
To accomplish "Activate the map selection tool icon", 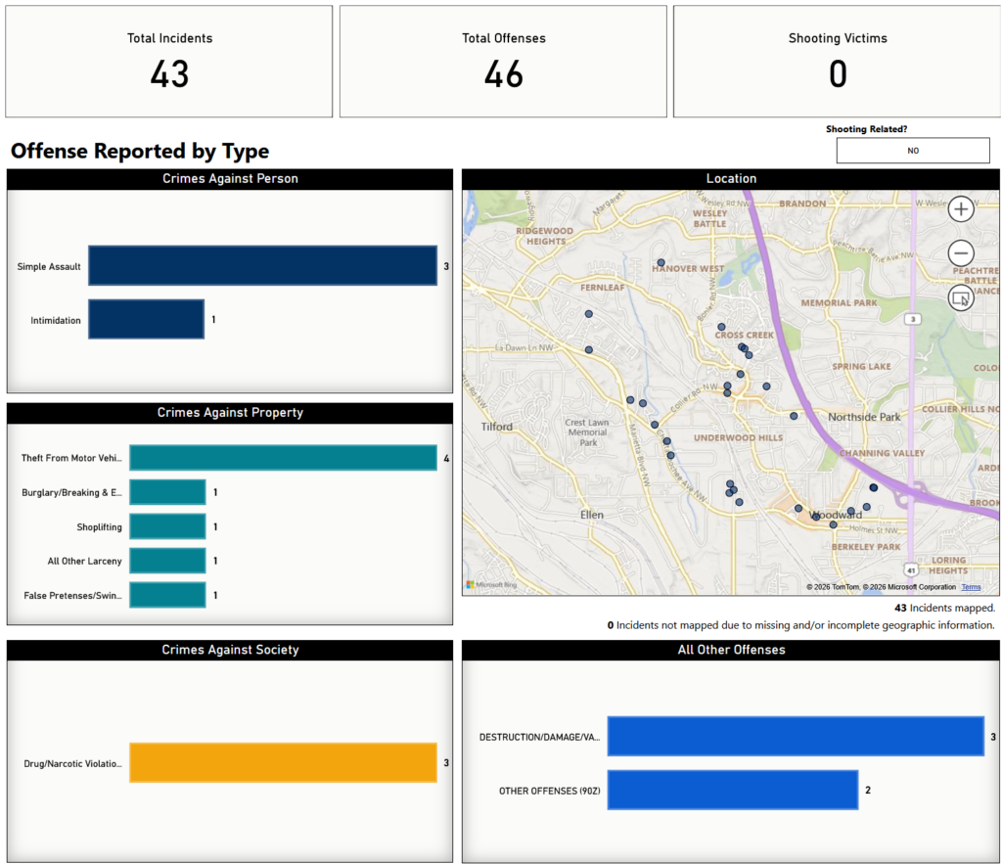I will coord(961,297).
